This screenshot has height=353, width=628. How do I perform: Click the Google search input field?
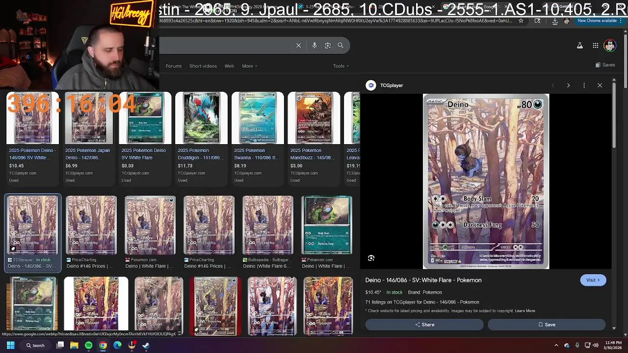click(226, 46)
